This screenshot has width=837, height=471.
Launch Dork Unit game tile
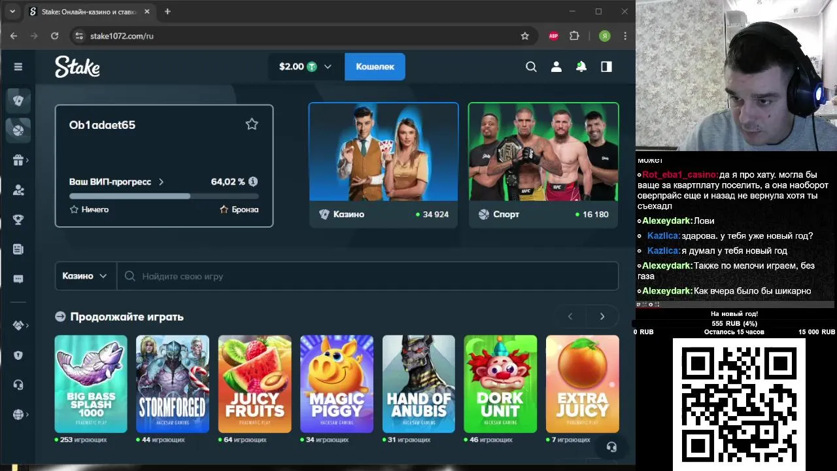(500, 384)
